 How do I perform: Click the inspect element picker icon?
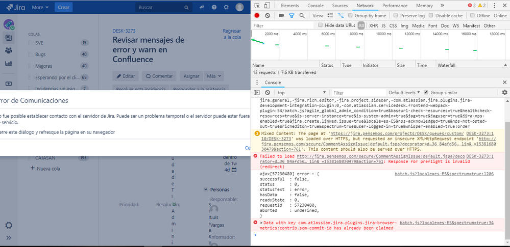[257, 6]
